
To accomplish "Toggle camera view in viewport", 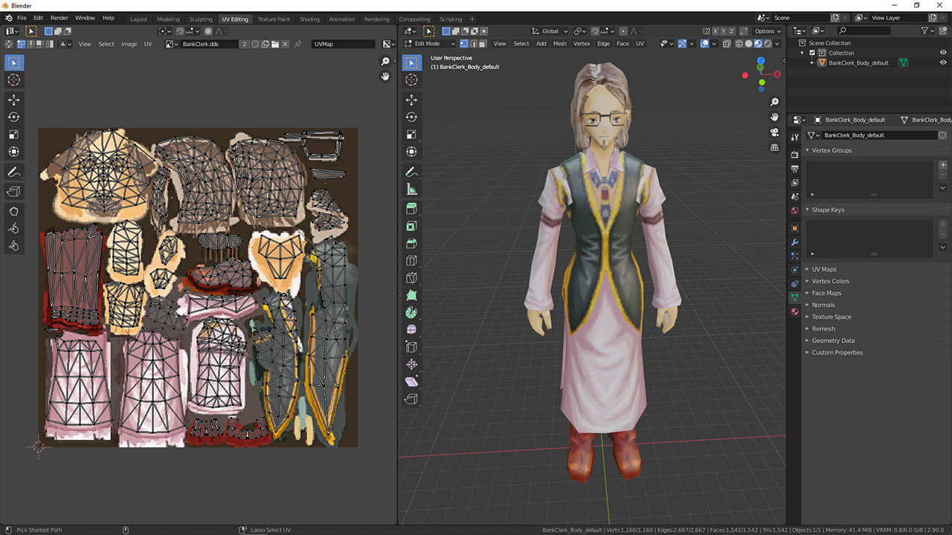I will coord(774,132).
